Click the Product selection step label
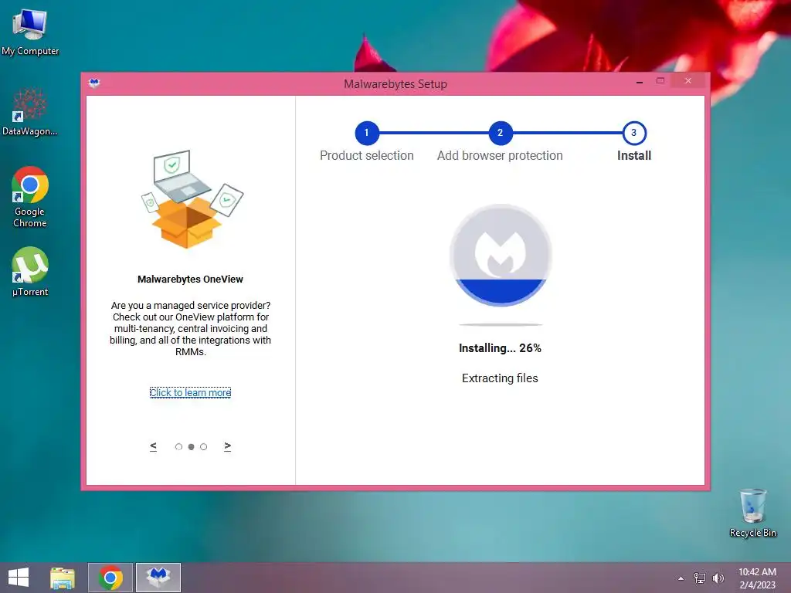Image resolution: width=791 pixels, height=593 pixels. point(367,156)
